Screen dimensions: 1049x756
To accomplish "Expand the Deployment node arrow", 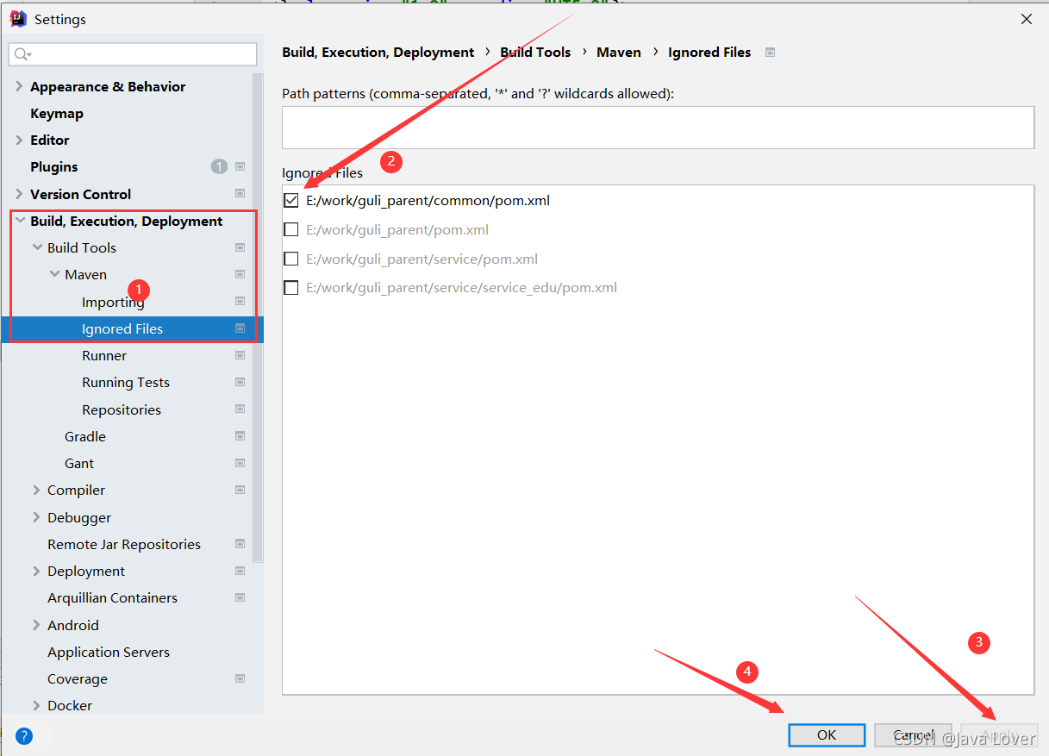I will tap(36, 571).
